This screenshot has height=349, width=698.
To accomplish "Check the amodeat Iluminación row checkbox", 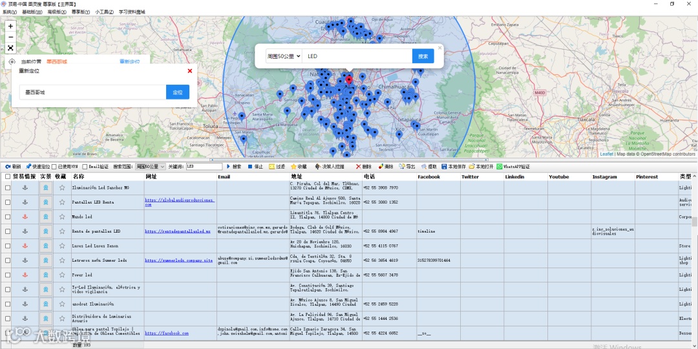I will pos(8,304).
